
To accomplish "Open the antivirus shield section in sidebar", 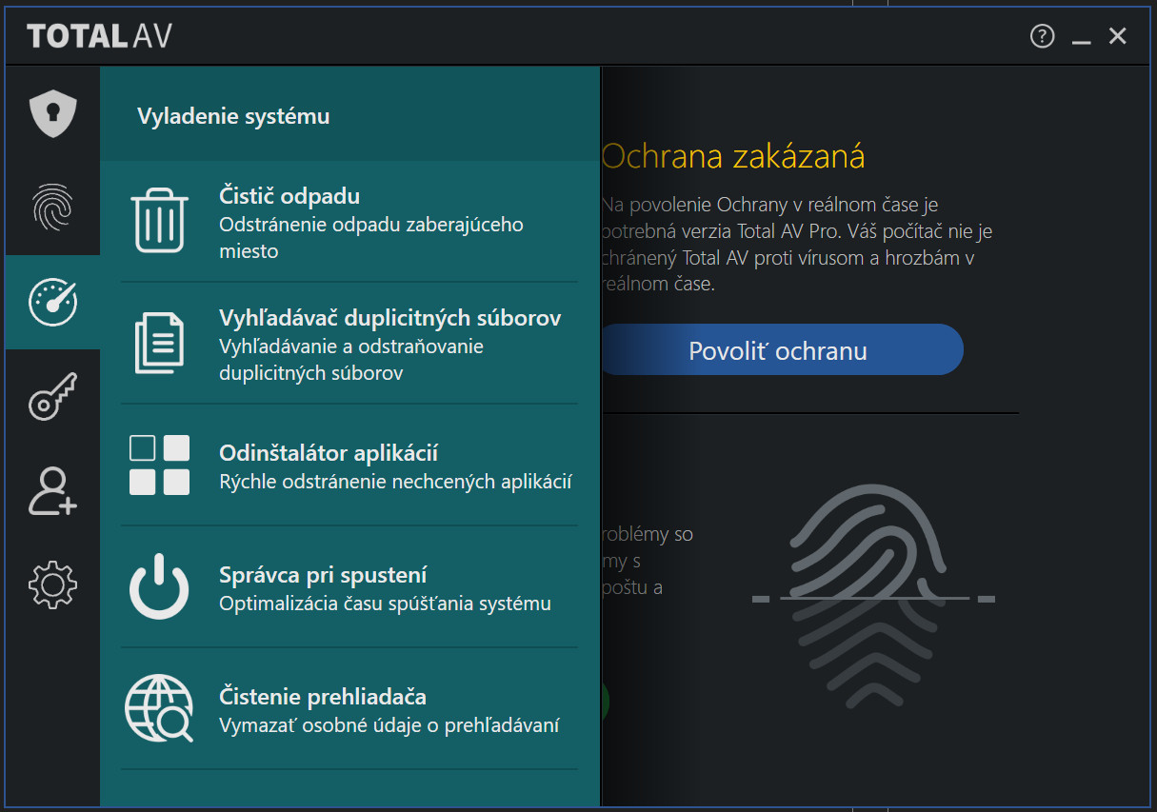I will click(52, 113).
